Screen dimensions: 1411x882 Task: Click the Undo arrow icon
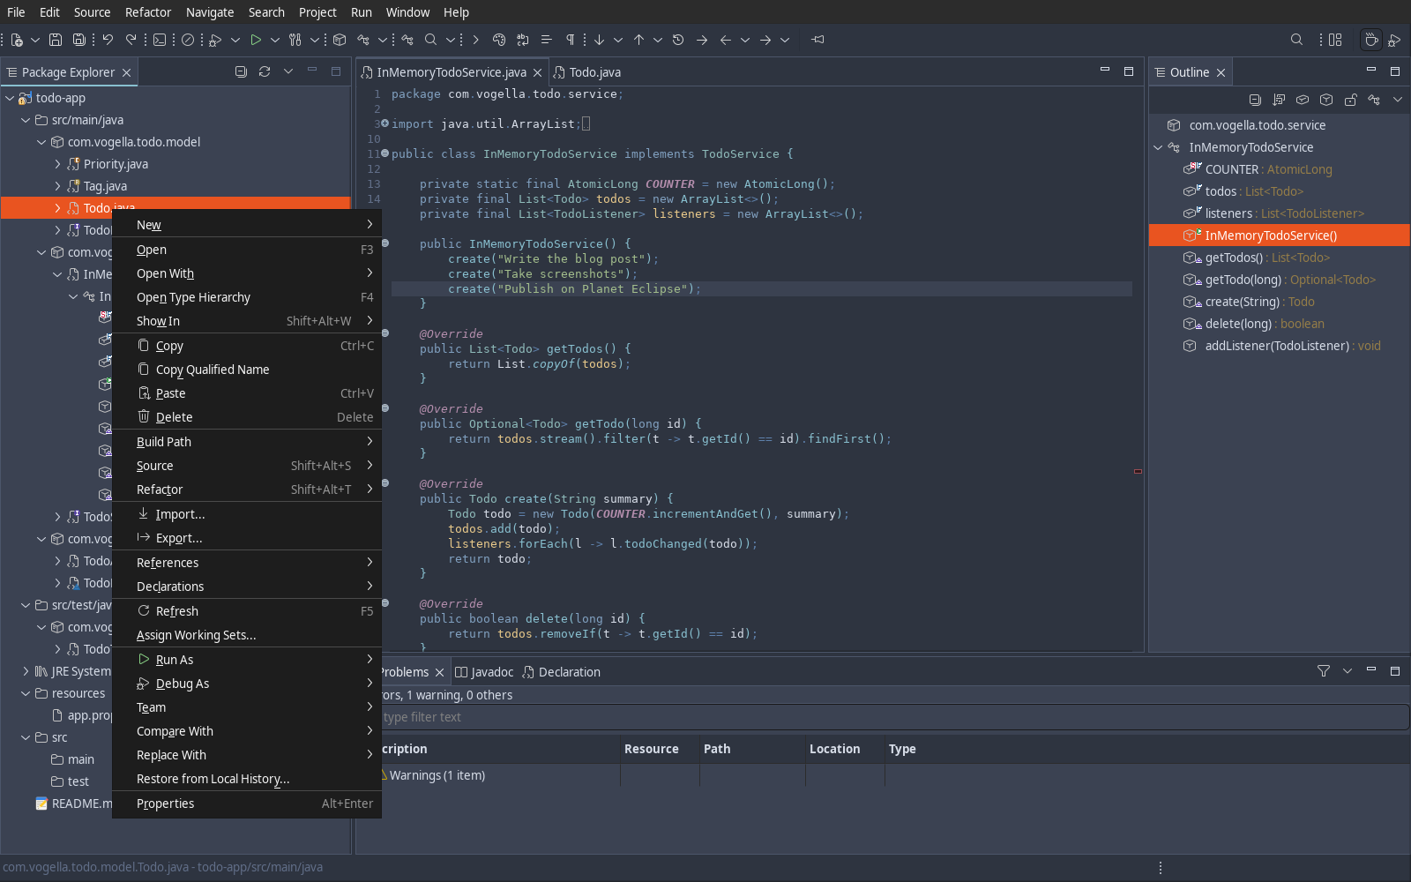[108, 40]
